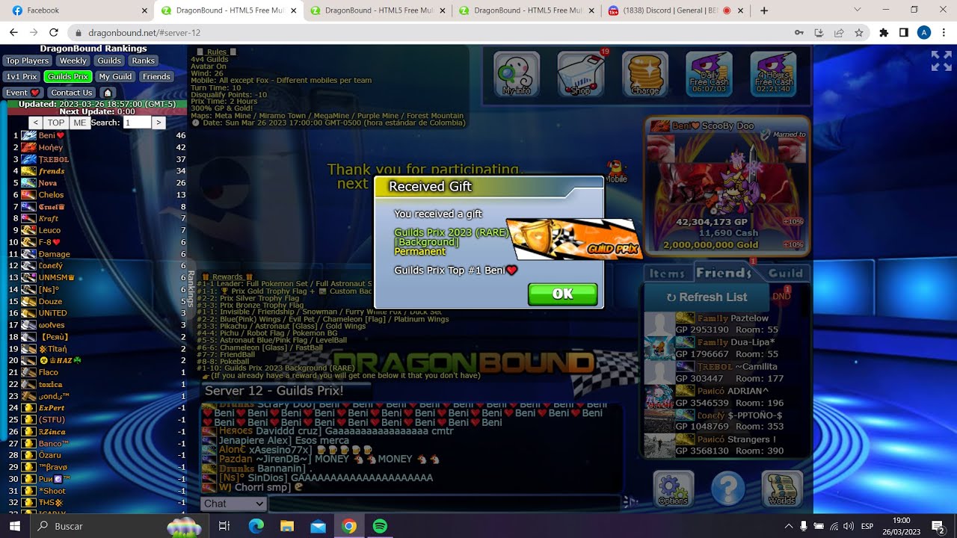Open the My Info icon
Image resolution: width=957 pixels, height=538 pixels.
(517, 74)
